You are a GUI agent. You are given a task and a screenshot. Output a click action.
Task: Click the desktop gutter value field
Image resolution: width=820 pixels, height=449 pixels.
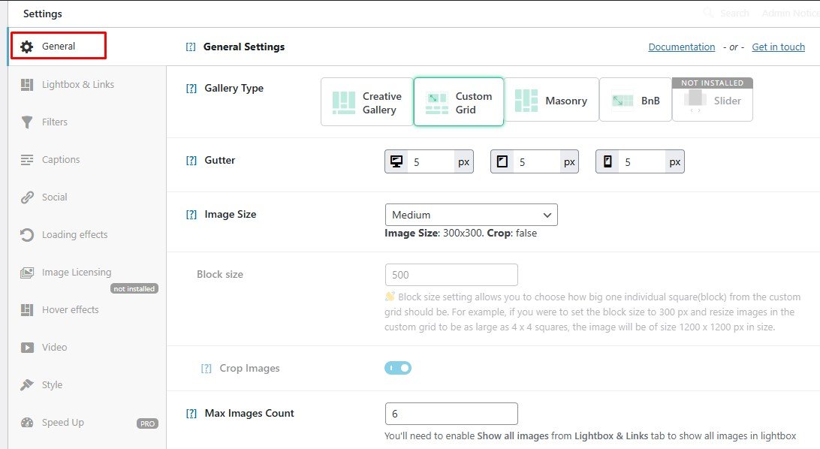pos(431,162)
